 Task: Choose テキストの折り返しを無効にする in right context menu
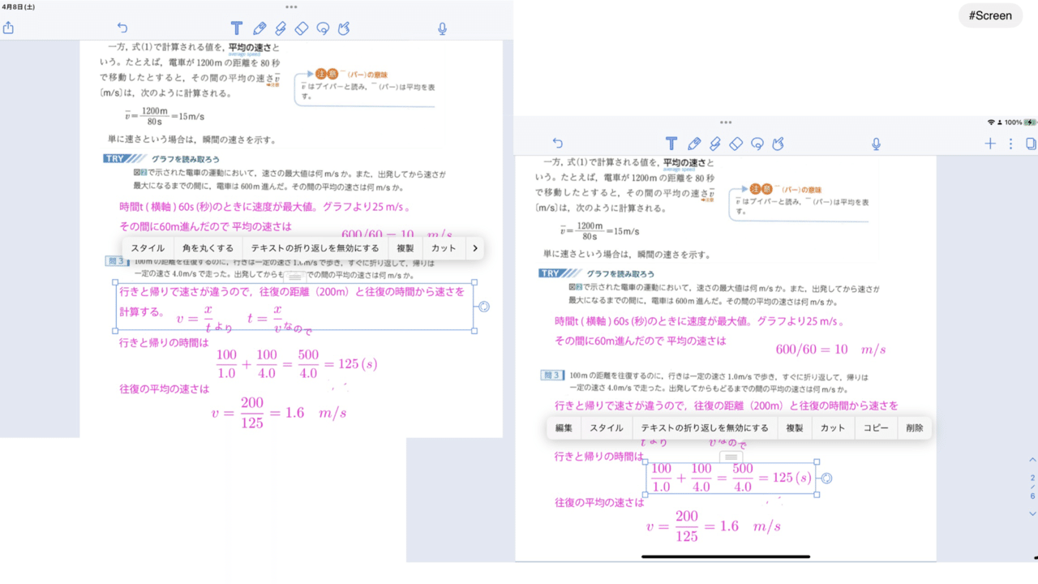[x=705, y=428]
